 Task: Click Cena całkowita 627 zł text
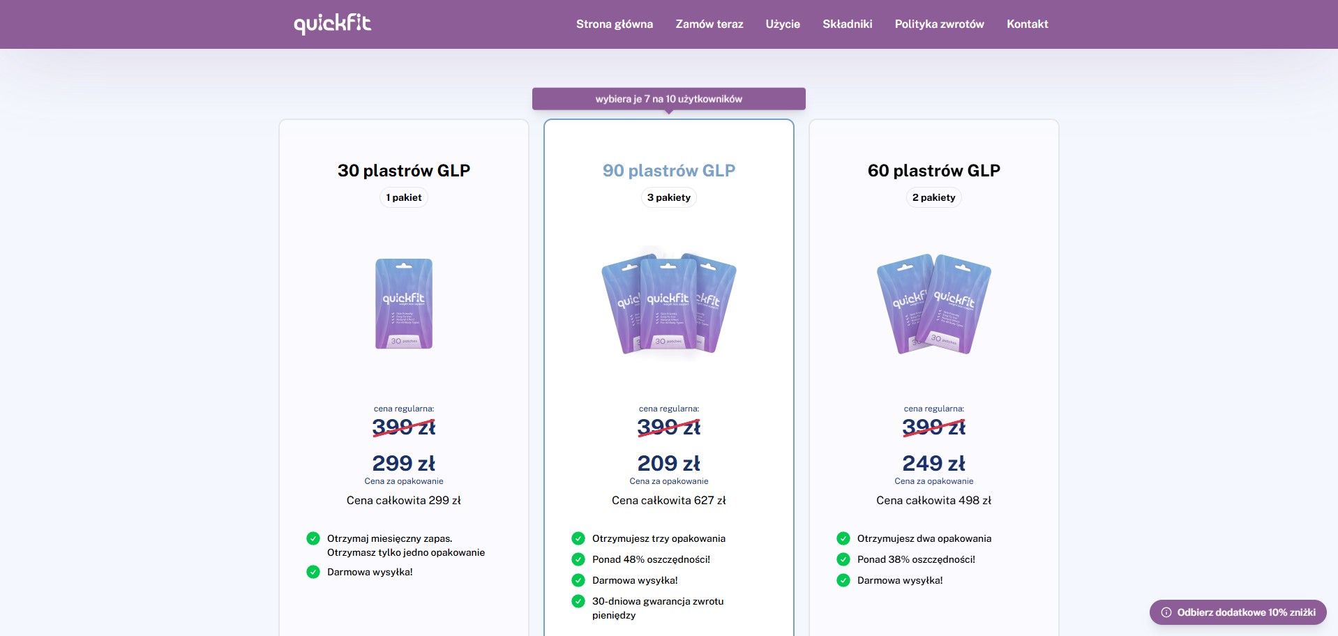click(669, 500)
